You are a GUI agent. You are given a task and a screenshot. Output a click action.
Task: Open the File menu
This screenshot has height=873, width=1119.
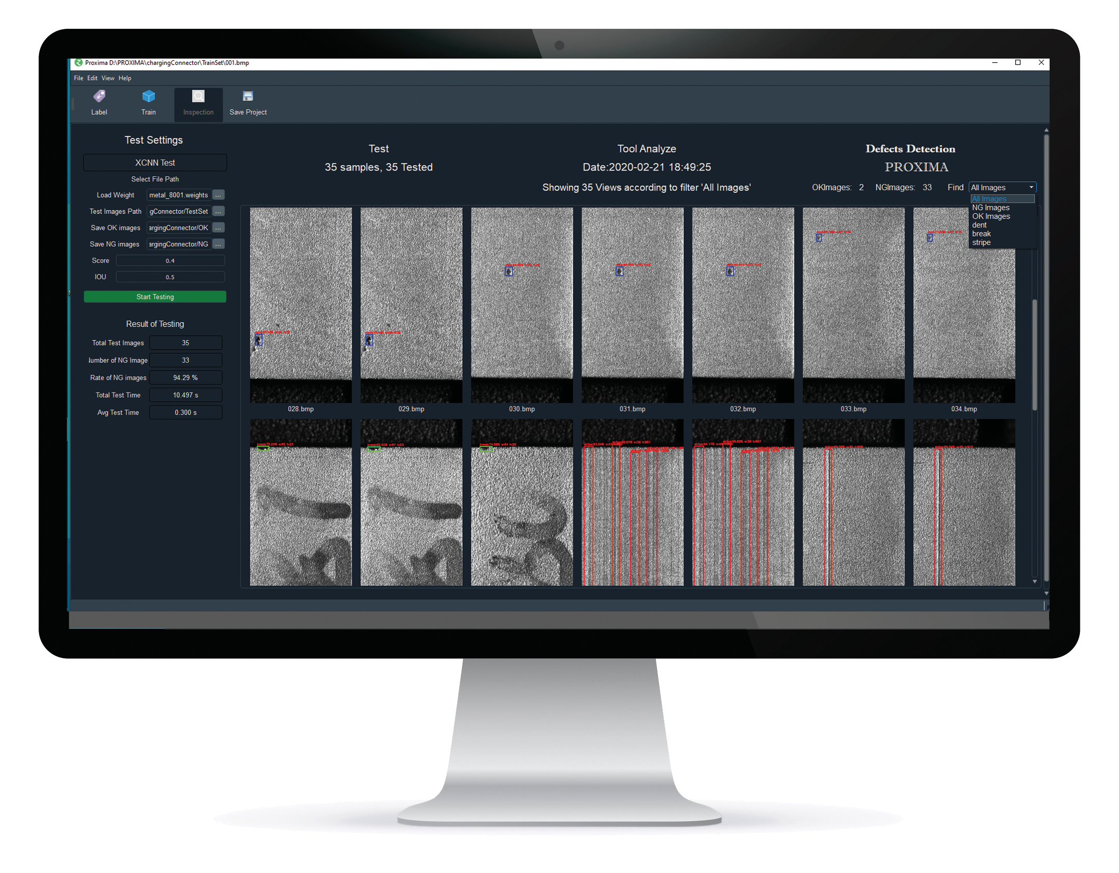[79, 78]
